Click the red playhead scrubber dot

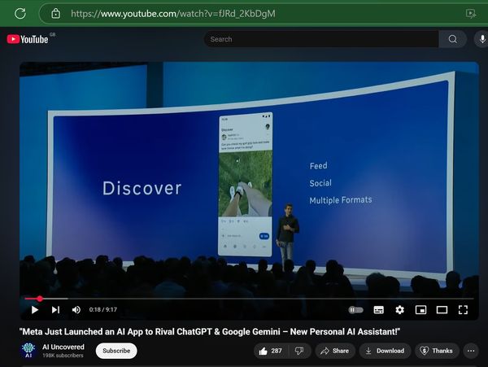point(40,299)
